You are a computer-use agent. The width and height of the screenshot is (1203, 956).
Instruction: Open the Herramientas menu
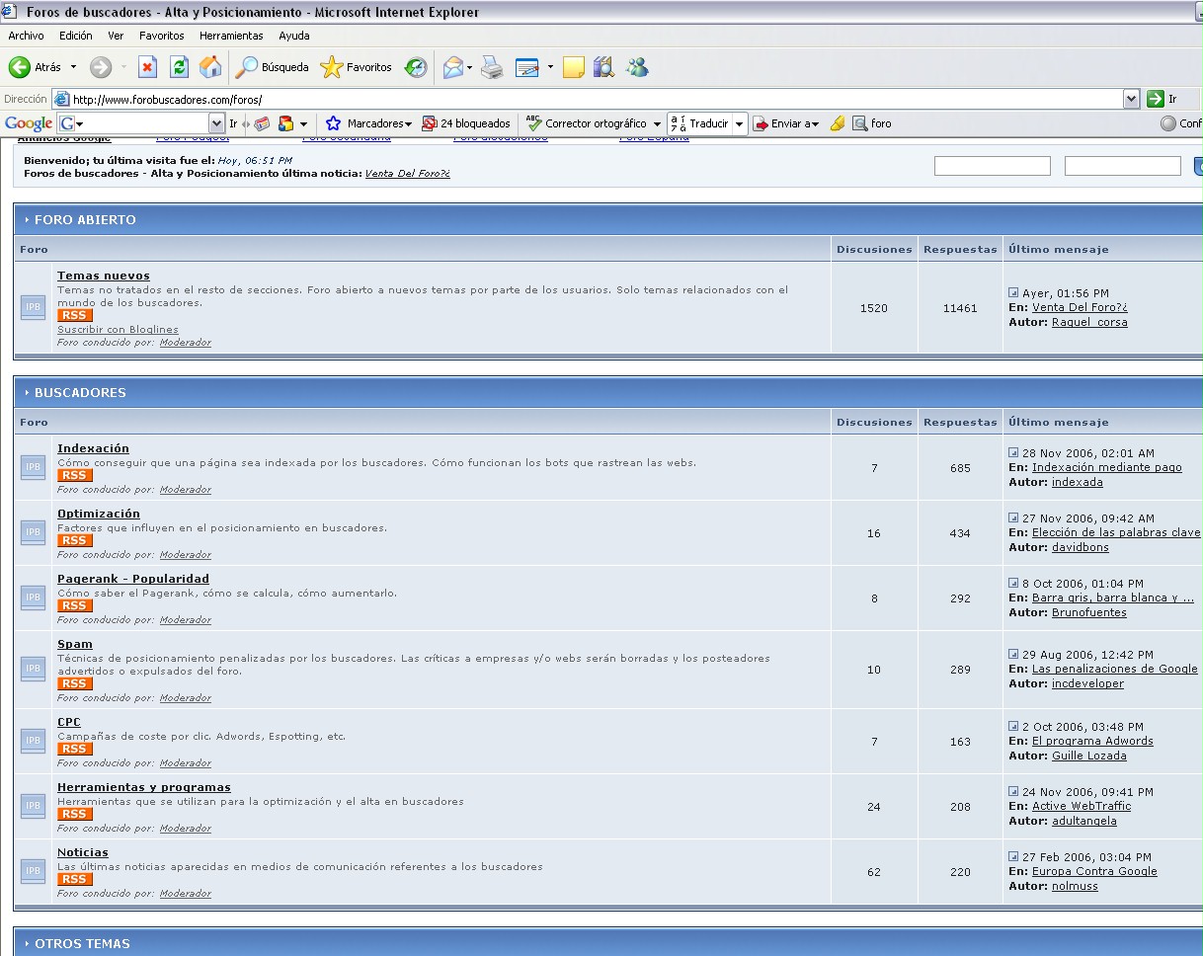click(x=231, y=36)
